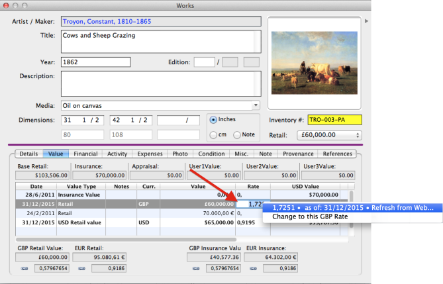
Task: Click the link icon beside GBP Retail rate
Action: 21,269
